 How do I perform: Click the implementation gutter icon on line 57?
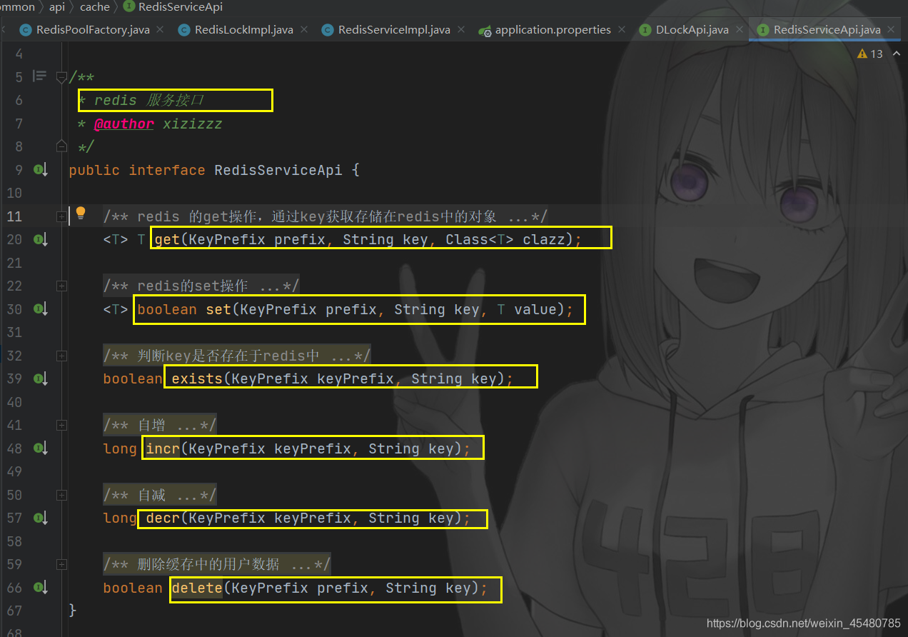(x=40, y=518)
